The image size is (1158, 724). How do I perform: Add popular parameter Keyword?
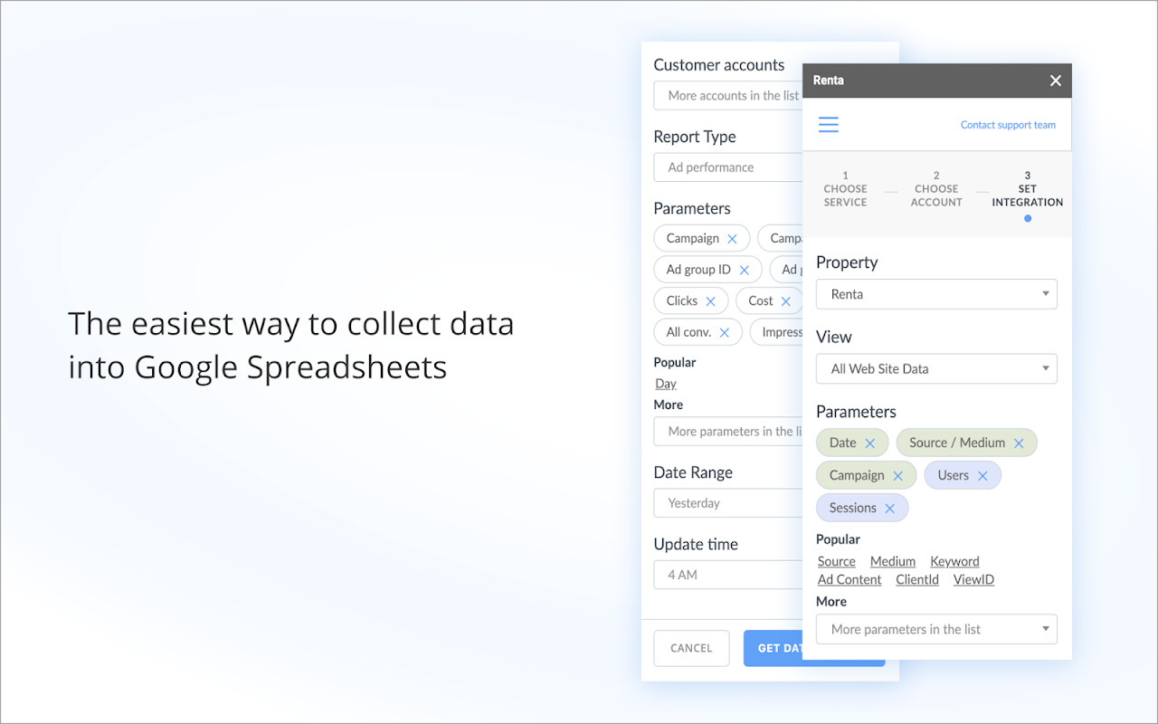coord(954,561)
